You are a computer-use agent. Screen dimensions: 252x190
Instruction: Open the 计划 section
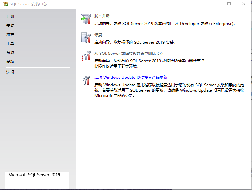pos(10,17)
